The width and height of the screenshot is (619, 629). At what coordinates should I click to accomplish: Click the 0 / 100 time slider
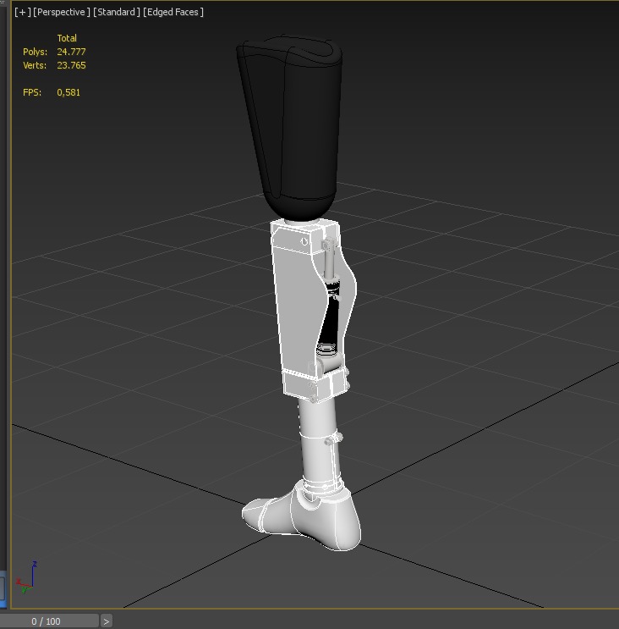[49, 621]
